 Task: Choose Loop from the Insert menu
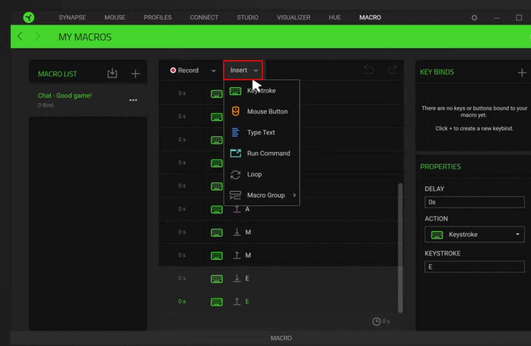coord(262,174)
